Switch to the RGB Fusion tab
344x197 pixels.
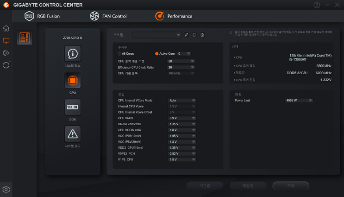42,16
